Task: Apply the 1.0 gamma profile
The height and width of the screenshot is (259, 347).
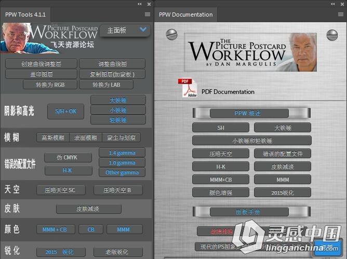Action: point(122,162)
